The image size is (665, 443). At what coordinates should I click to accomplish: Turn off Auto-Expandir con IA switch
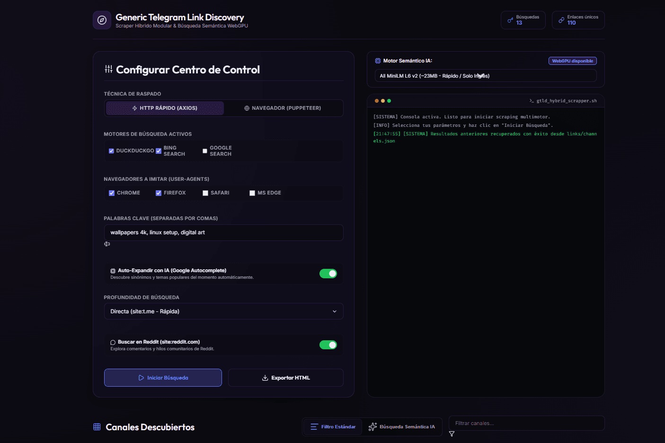tap(328, 274)
